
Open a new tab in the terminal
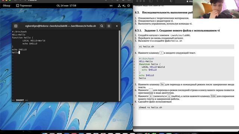16,26
